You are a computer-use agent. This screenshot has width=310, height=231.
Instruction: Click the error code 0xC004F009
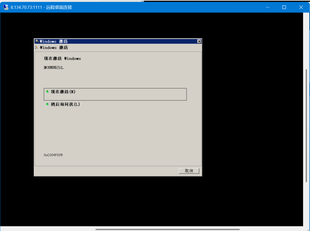[53, 155]
